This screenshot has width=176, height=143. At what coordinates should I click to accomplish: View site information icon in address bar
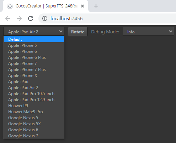coord(45,18)
